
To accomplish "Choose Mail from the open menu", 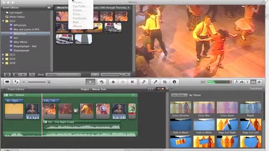I will point(81,22).
